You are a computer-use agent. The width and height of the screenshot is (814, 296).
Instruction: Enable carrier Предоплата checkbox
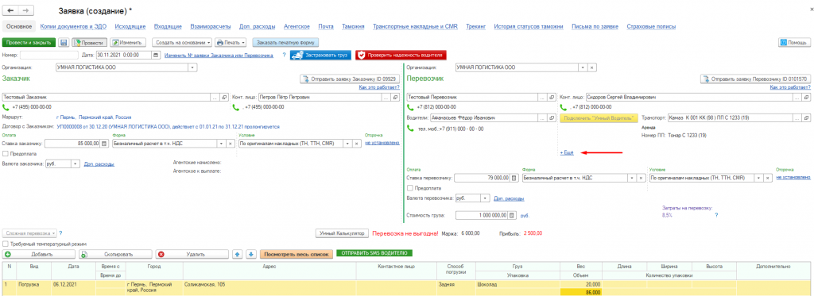(410, 187)
